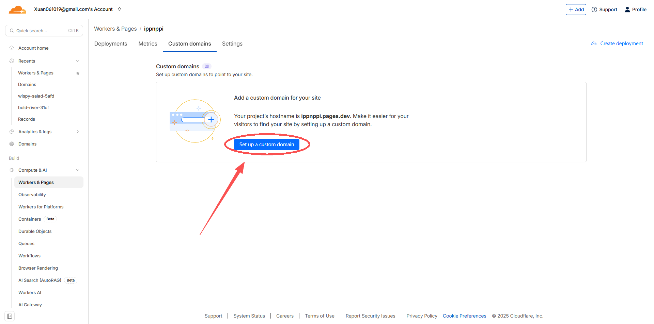The width and height of the screenshot is (654, 324).
Task: Switch to the Metrics tab
Action: click(148, 44)
